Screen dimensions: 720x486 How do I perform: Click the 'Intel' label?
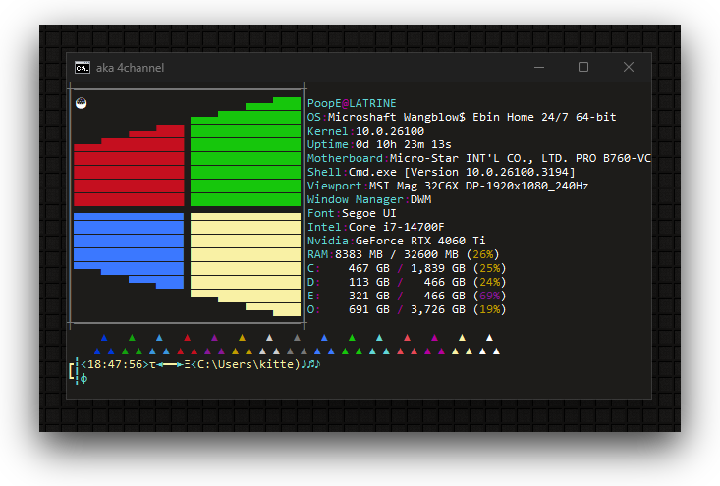tap(324, 227)
